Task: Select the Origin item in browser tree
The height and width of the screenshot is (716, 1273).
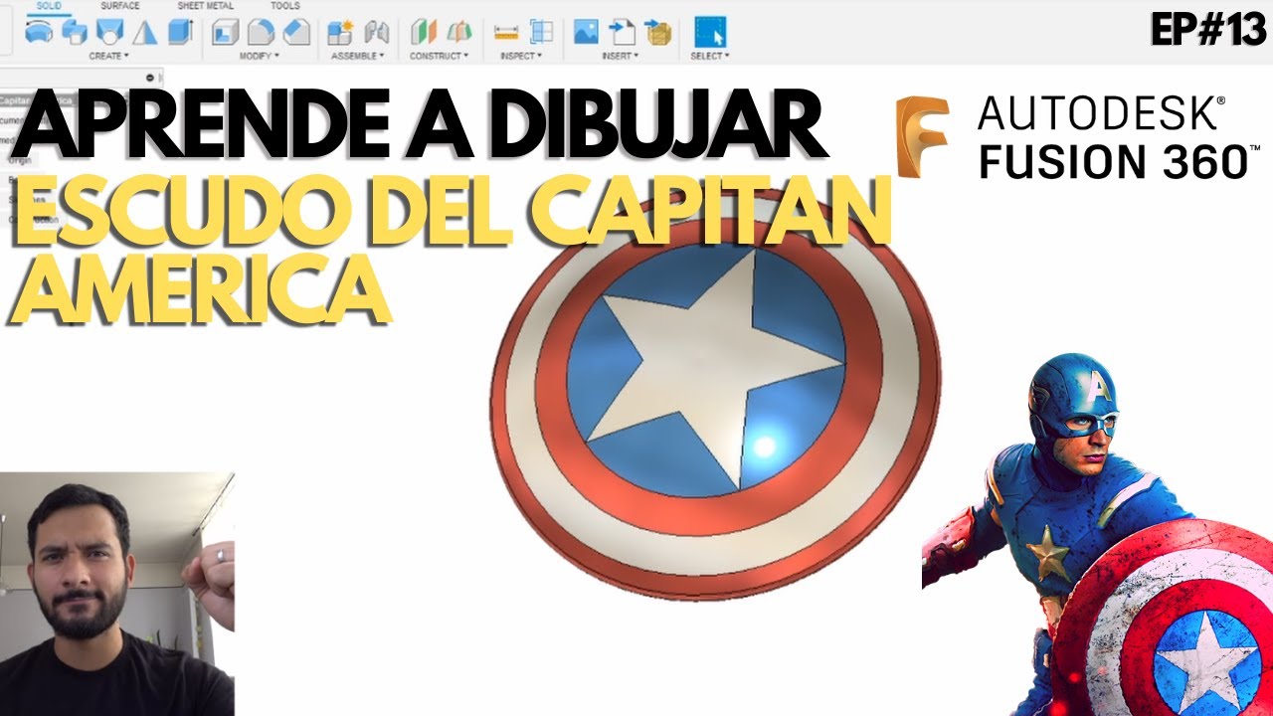Action: (x=20, y=160)
